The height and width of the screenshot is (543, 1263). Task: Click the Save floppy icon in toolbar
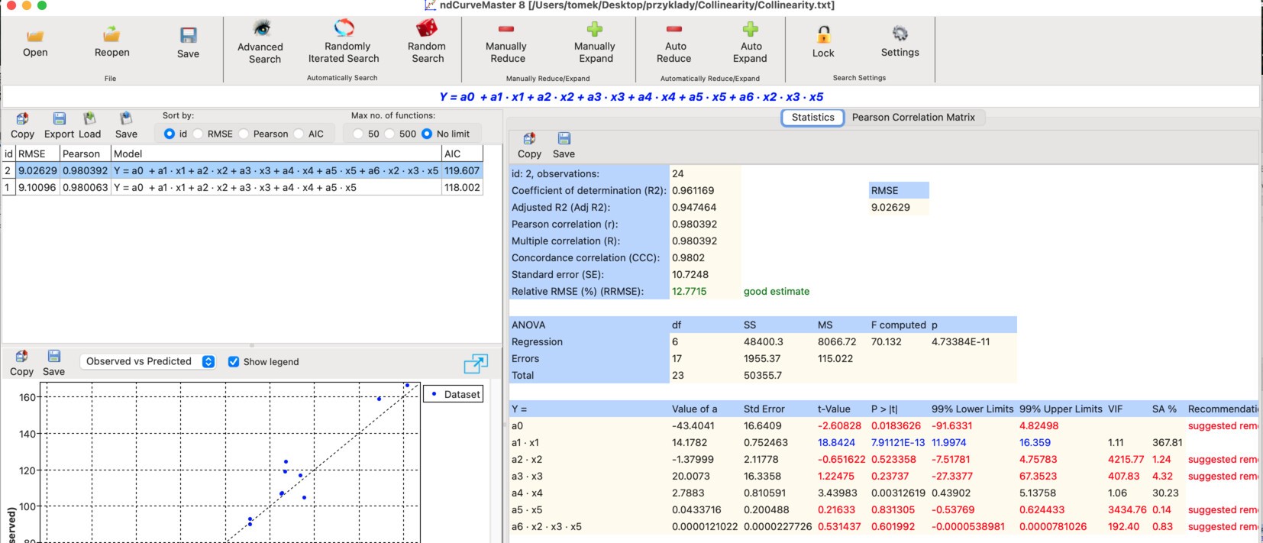pyautogui.click(x=188, y=35)
